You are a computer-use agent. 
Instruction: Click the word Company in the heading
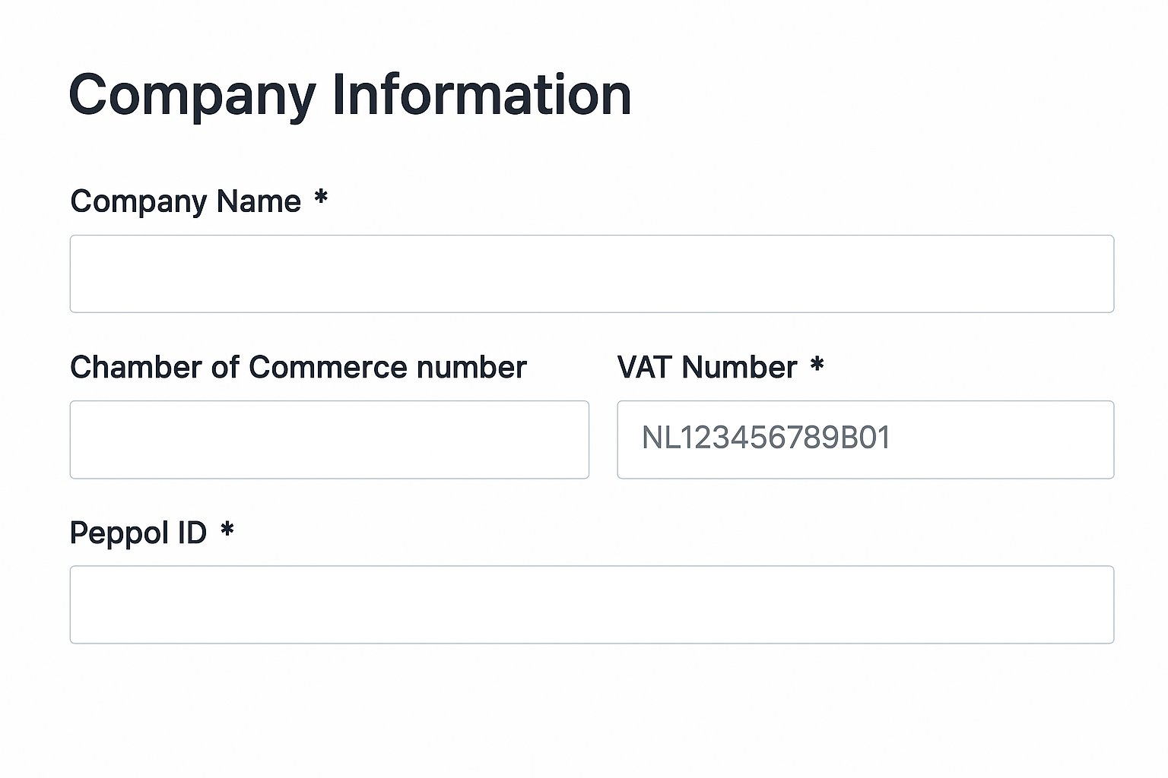[192, 96]
